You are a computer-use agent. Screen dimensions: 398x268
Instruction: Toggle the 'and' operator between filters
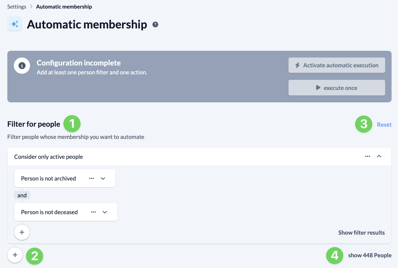coord(22,195)
